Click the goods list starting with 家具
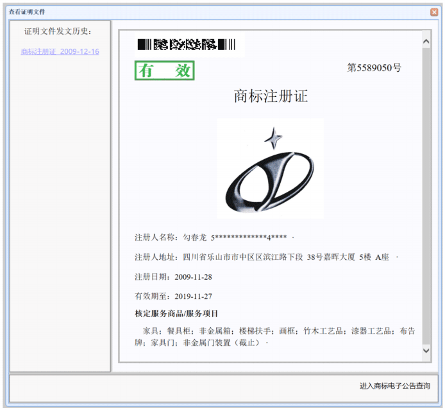Screen dimensions: 445x410 pos(274,337)
